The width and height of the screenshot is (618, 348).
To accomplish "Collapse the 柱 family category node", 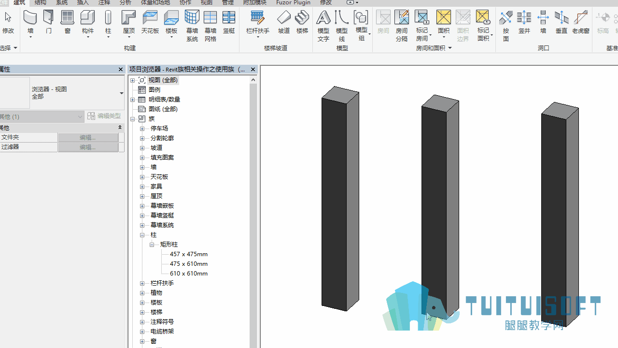I will [142, 235].
